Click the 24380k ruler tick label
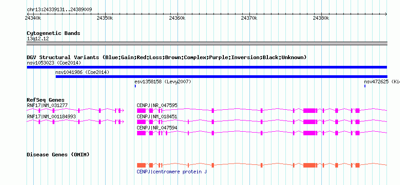Viewport: 400px width, 185px height. coord(321,18)
